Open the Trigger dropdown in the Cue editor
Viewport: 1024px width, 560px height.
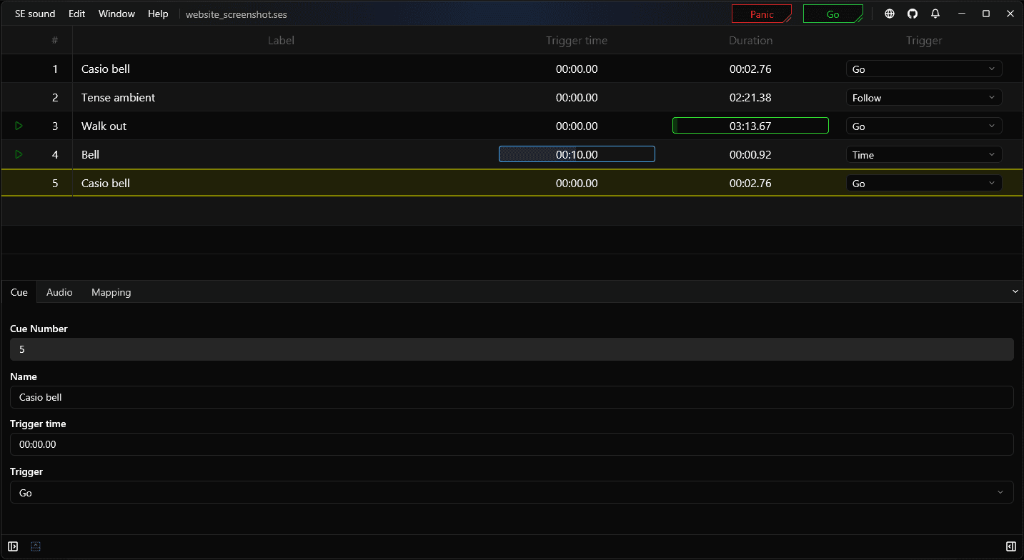point(512,492)
